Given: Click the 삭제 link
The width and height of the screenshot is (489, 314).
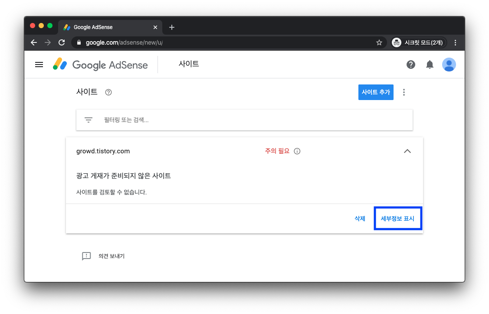Looking at the screenshot, I should (360, 218).
